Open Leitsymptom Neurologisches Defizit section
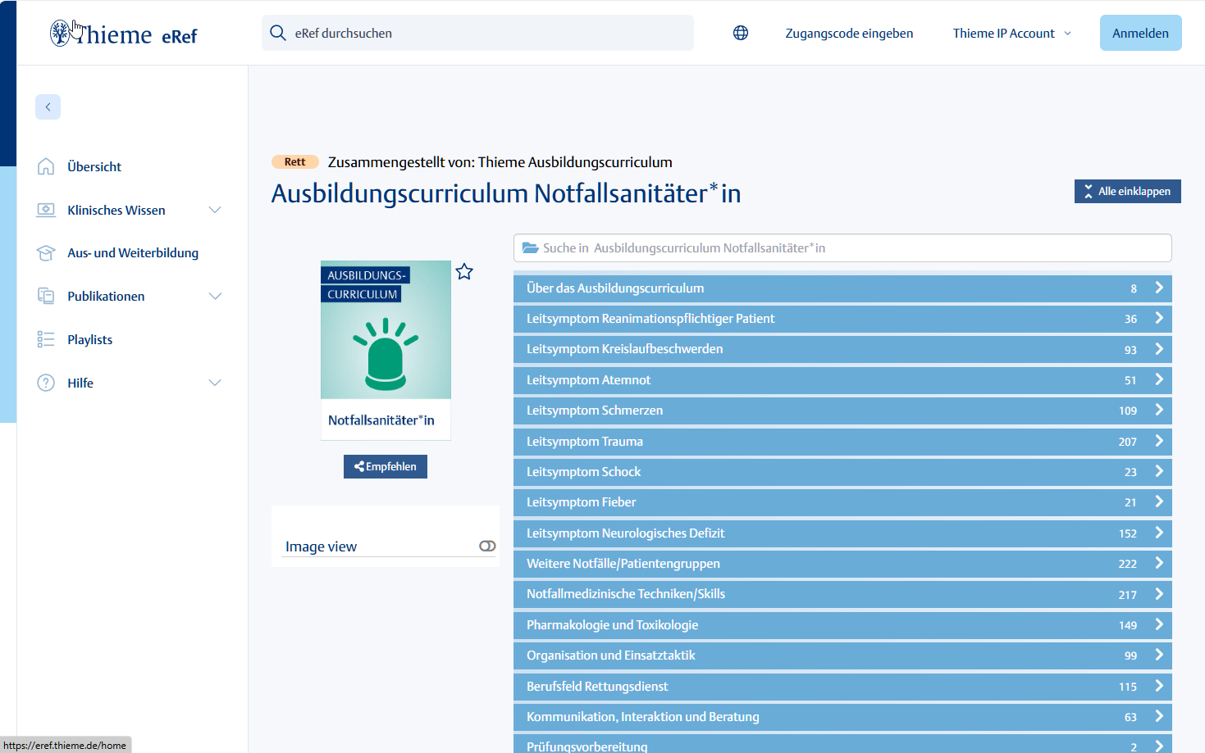The height and width of the screenshot is (753, 1205). [x=842, y=533]
